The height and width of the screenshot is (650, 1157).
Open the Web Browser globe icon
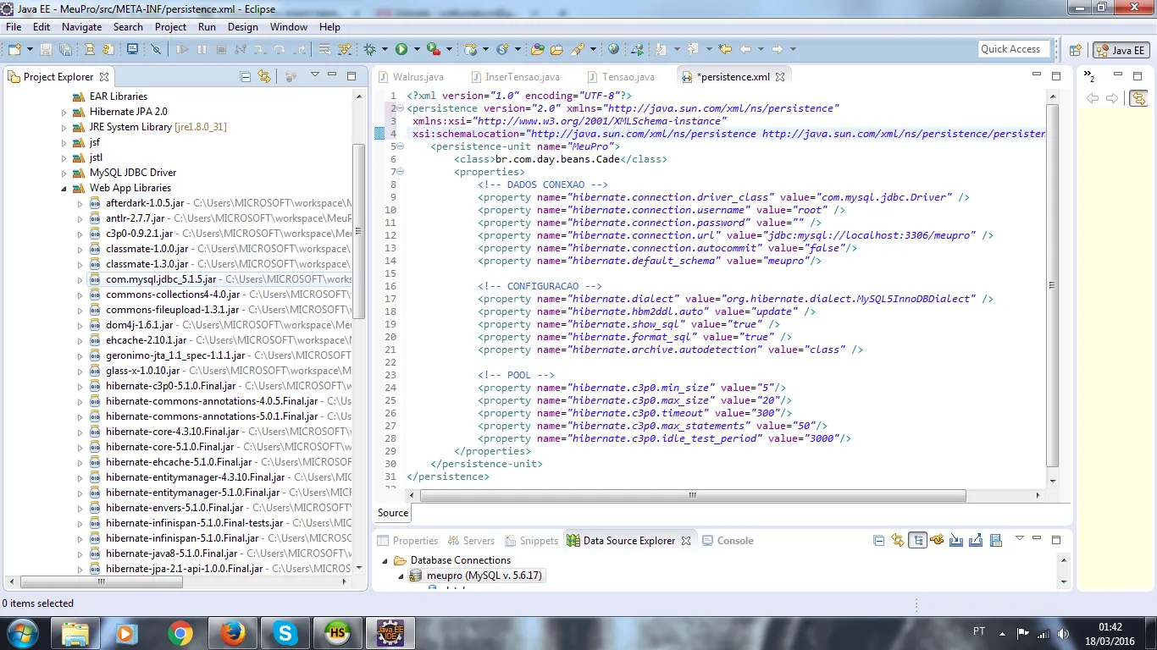point(613,50)
